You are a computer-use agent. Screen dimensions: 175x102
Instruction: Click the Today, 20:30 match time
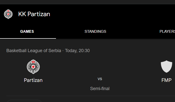click(77, 51)
